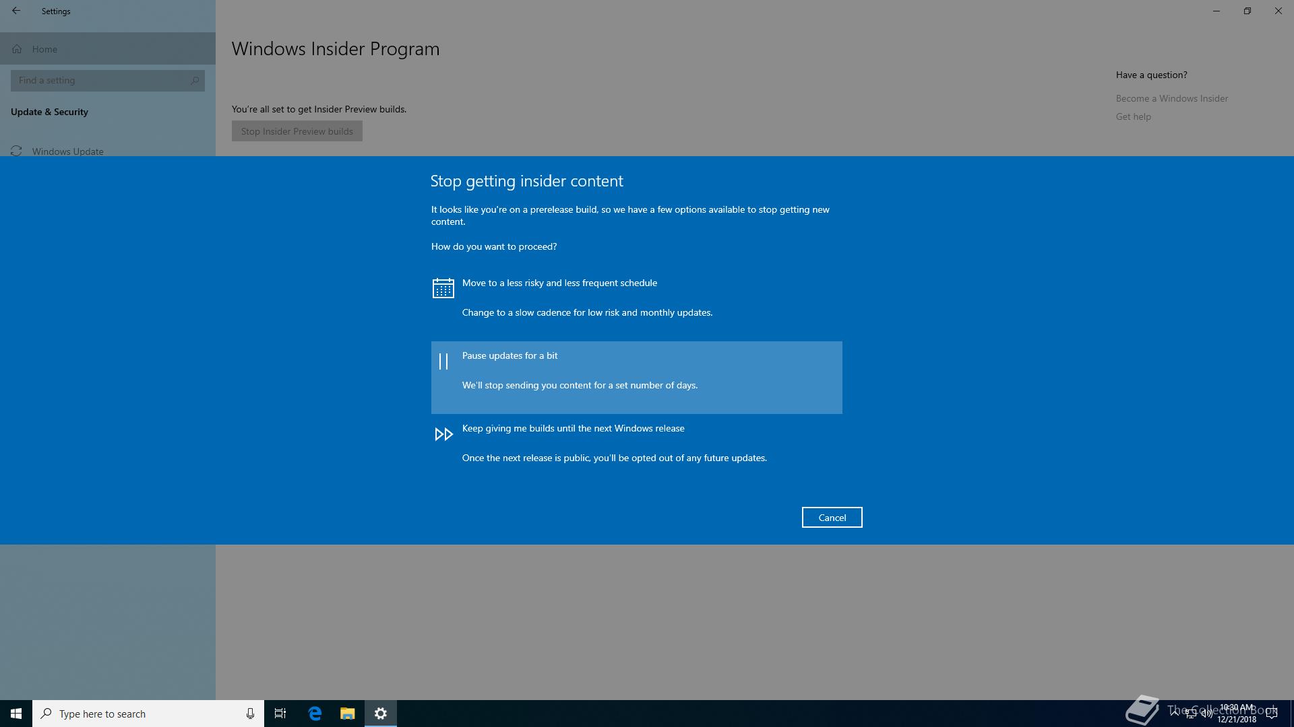Open Windows Update sidebar item
The height and width of the screenshot is (727, 1294).
pos(67,151)
